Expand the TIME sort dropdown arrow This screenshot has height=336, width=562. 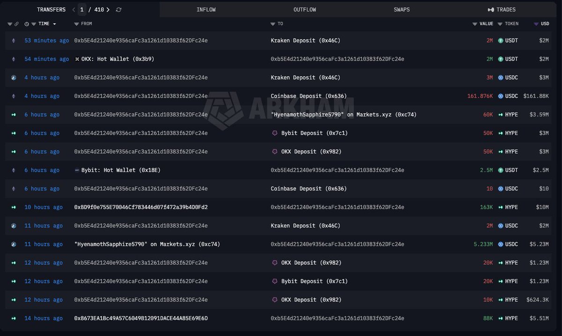54,24
